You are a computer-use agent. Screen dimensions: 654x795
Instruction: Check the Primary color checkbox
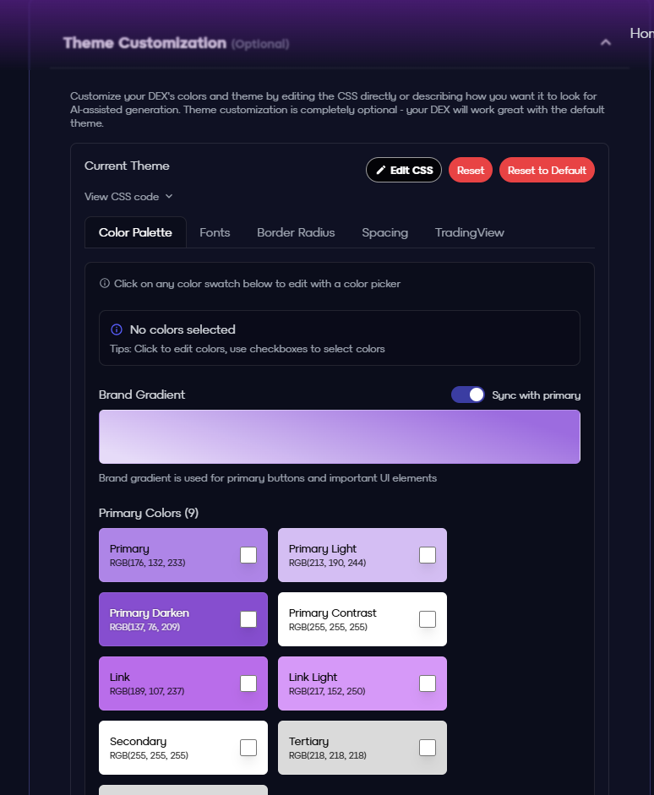[x=248, y=555]
